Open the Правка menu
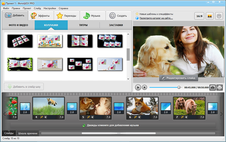Screen dimensions: 226x142 (16, 8)
